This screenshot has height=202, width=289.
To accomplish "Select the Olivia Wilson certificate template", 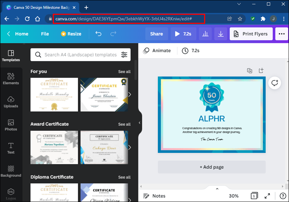I will tap(104, 192).
